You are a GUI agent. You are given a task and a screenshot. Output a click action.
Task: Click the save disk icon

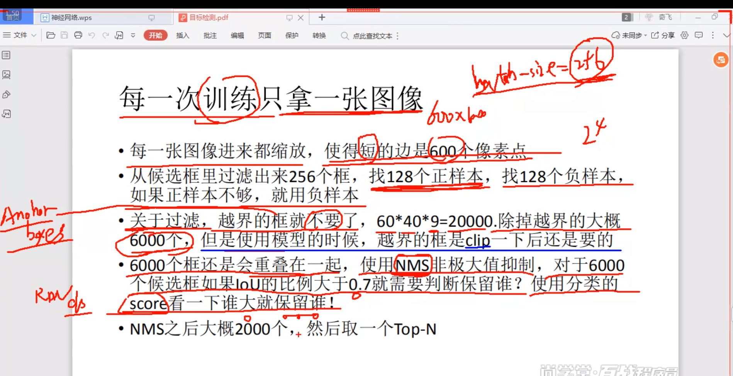(x=64, y=35)
